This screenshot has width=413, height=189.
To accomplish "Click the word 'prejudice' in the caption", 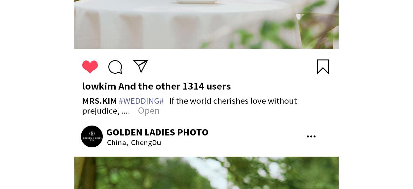I will click(x=99, y=111).
